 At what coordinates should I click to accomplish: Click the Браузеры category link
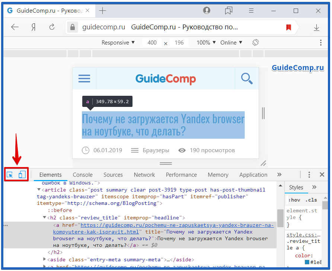(156, 150)
